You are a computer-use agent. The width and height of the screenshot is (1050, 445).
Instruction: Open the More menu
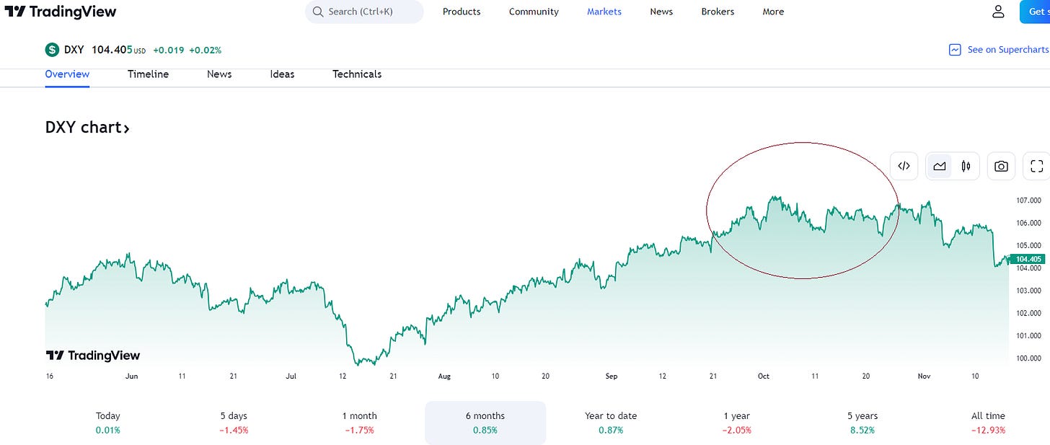pos(773,12)
